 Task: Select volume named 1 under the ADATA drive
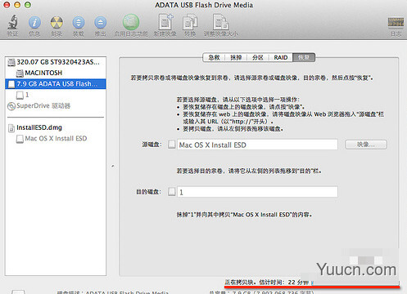[x=56, y=95]
